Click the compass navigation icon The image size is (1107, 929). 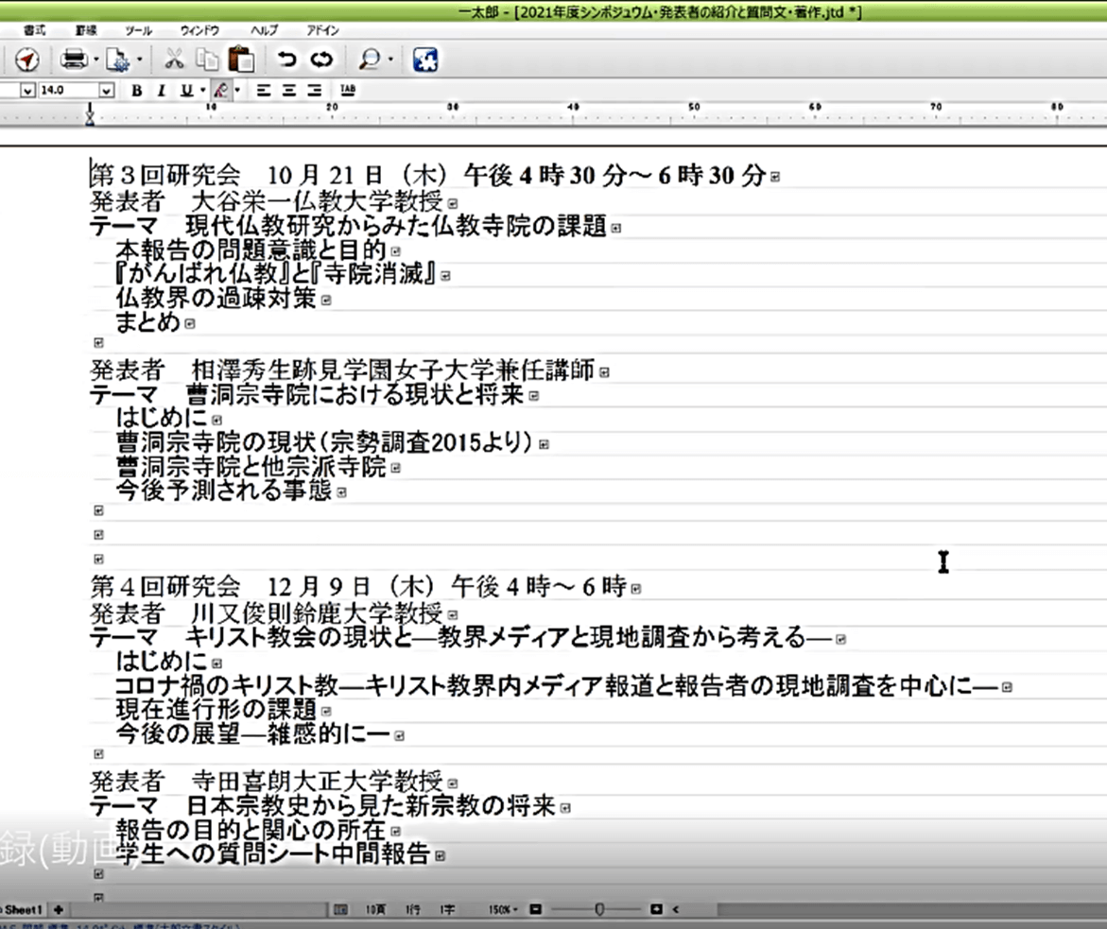27,60
